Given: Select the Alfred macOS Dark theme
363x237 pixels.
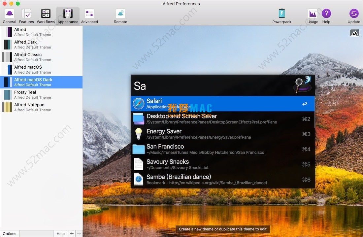Looking at the screenshot, I should (41, 82).
